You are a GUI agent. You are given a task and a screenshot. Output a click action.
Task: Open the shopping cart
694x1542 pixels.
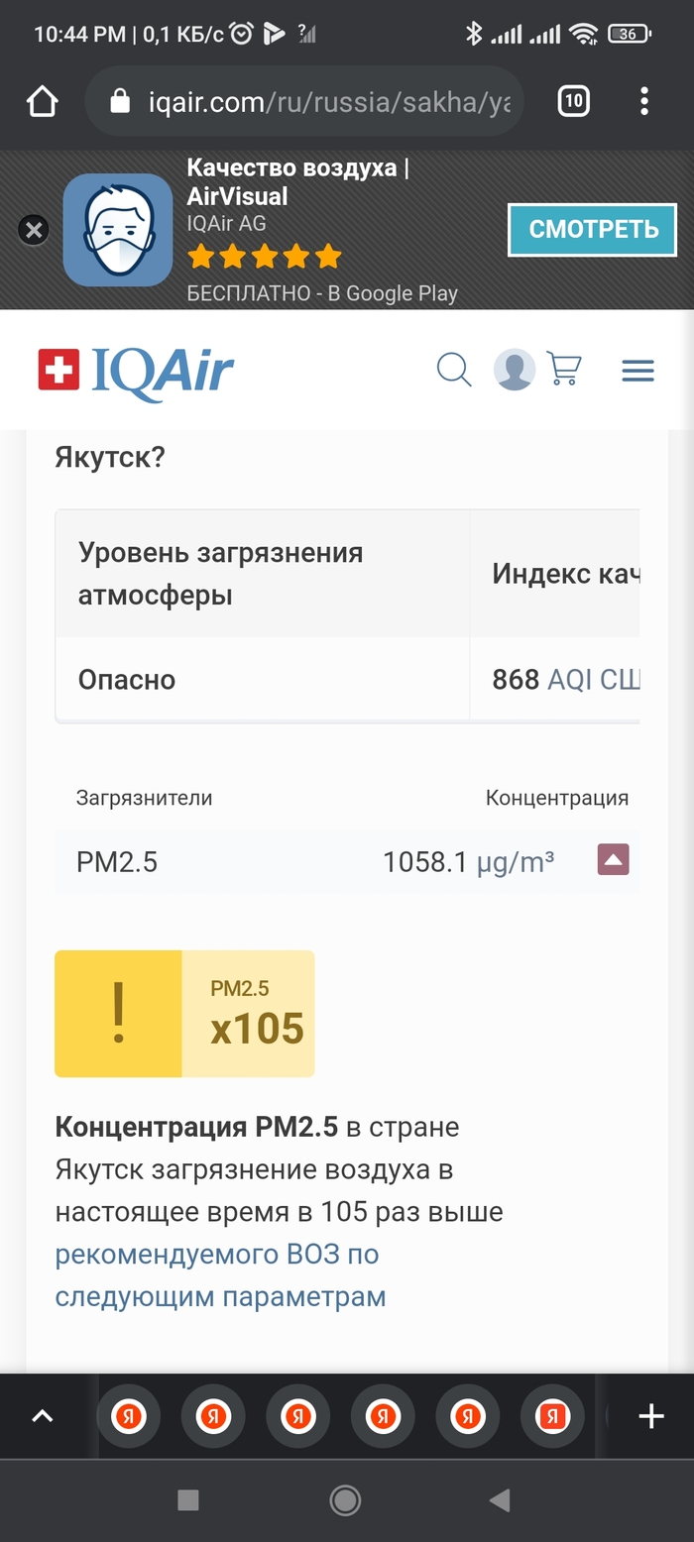pos(564,370)
